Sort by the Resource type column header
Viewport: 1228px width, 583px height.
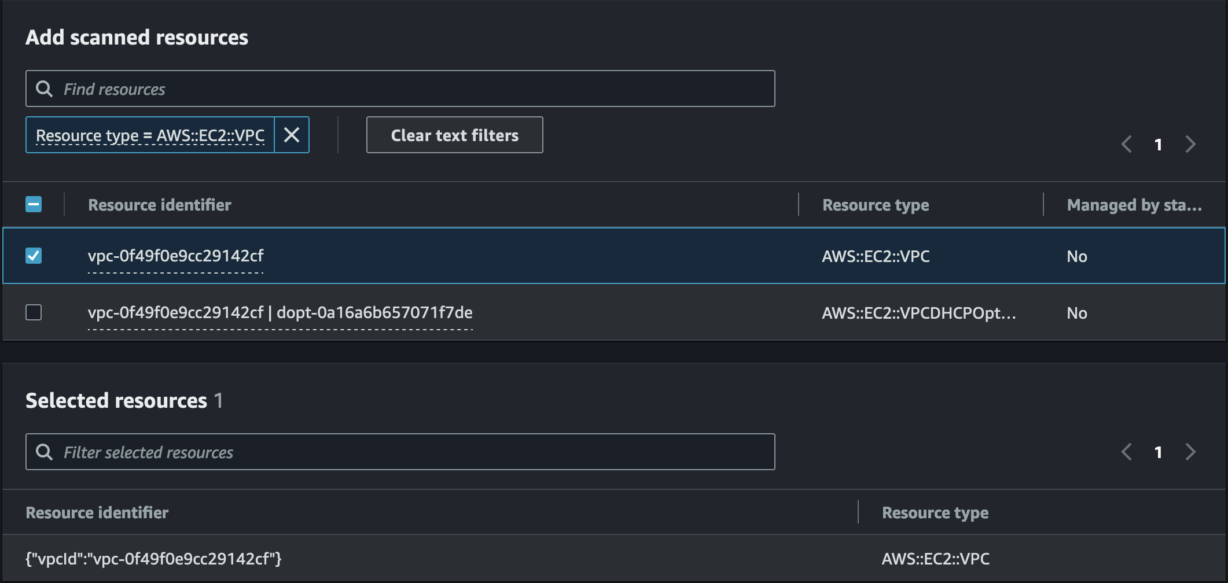tap(876, 204)
